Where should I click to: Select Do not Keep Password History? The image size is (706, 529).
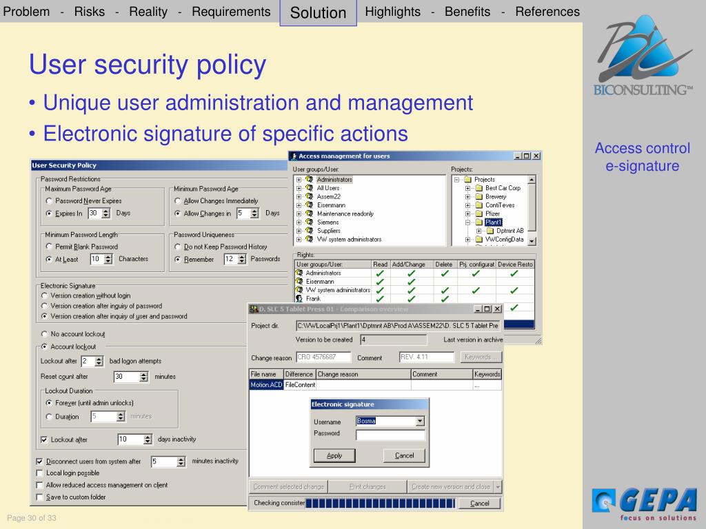coord(177,247)
